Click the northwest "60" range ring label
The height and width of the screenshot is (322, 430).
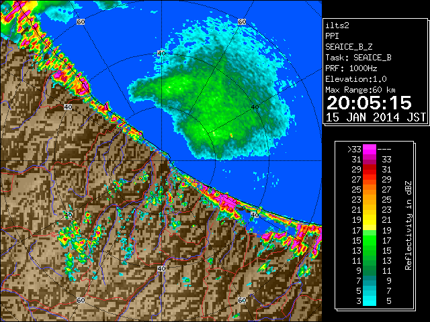81,21
